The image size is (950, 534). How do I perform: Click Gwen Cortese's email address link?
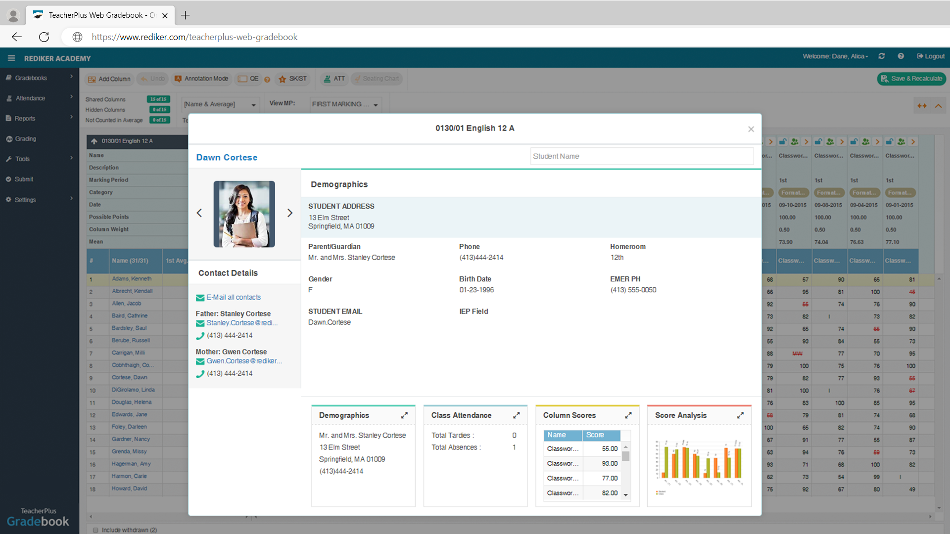point(244,361)
